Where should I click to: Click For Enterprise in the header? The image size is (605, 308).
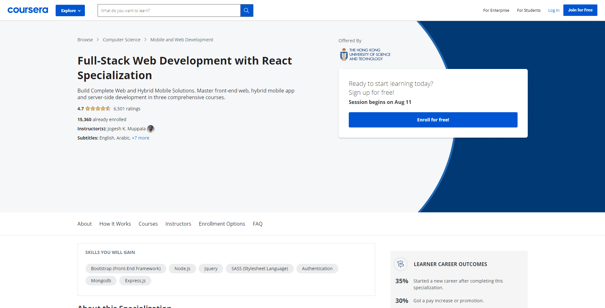496,10
